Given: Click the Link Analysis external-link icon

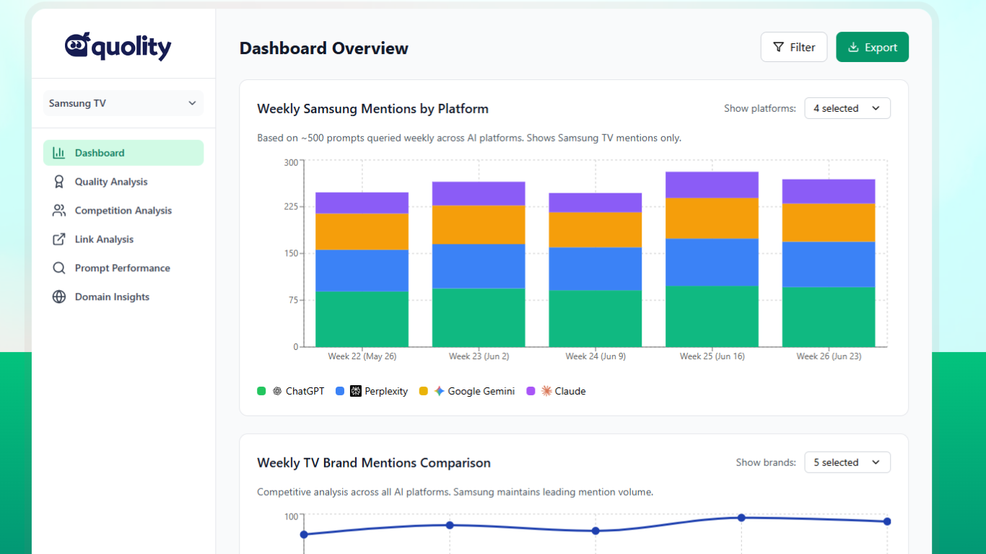Looking at the screenshot, I should (59, 239).
